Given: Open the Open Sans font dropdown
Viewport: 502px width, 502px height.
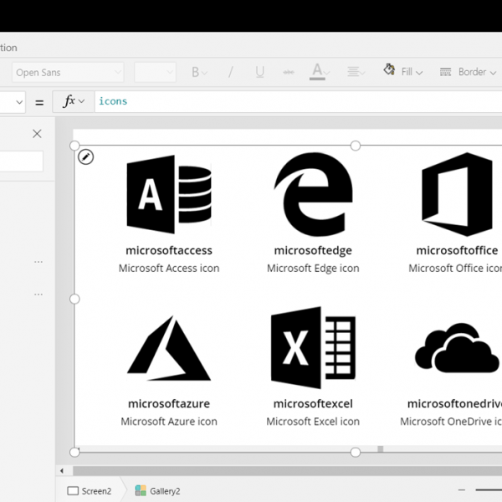Looking at the screenshot, I should click(68, 72).
